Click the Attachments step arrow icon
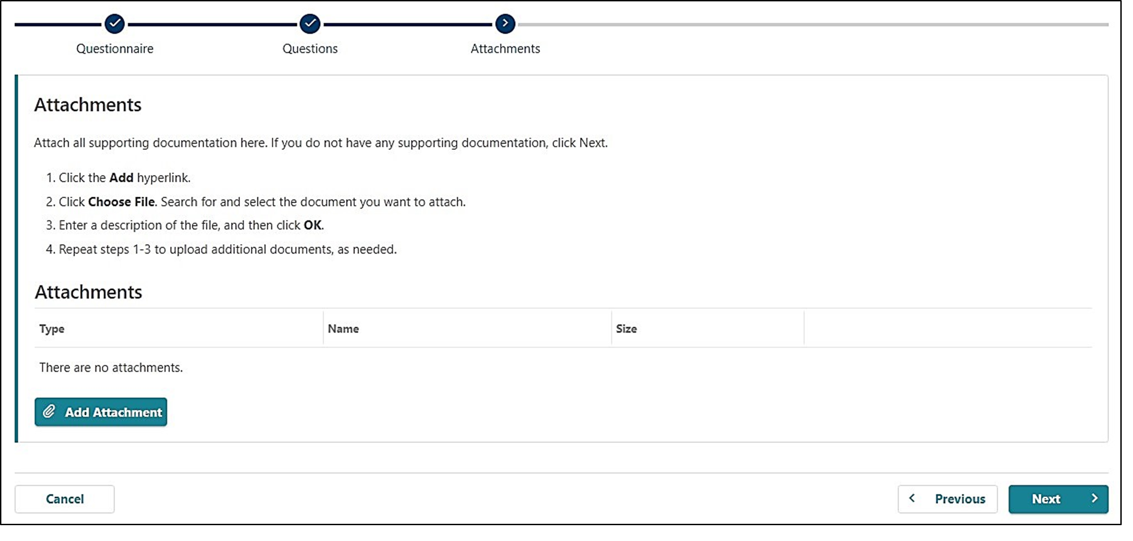 coord(505,24)
